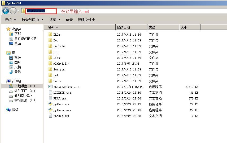
Task: Select the 收藏夹 star icon
Action: 8,29
